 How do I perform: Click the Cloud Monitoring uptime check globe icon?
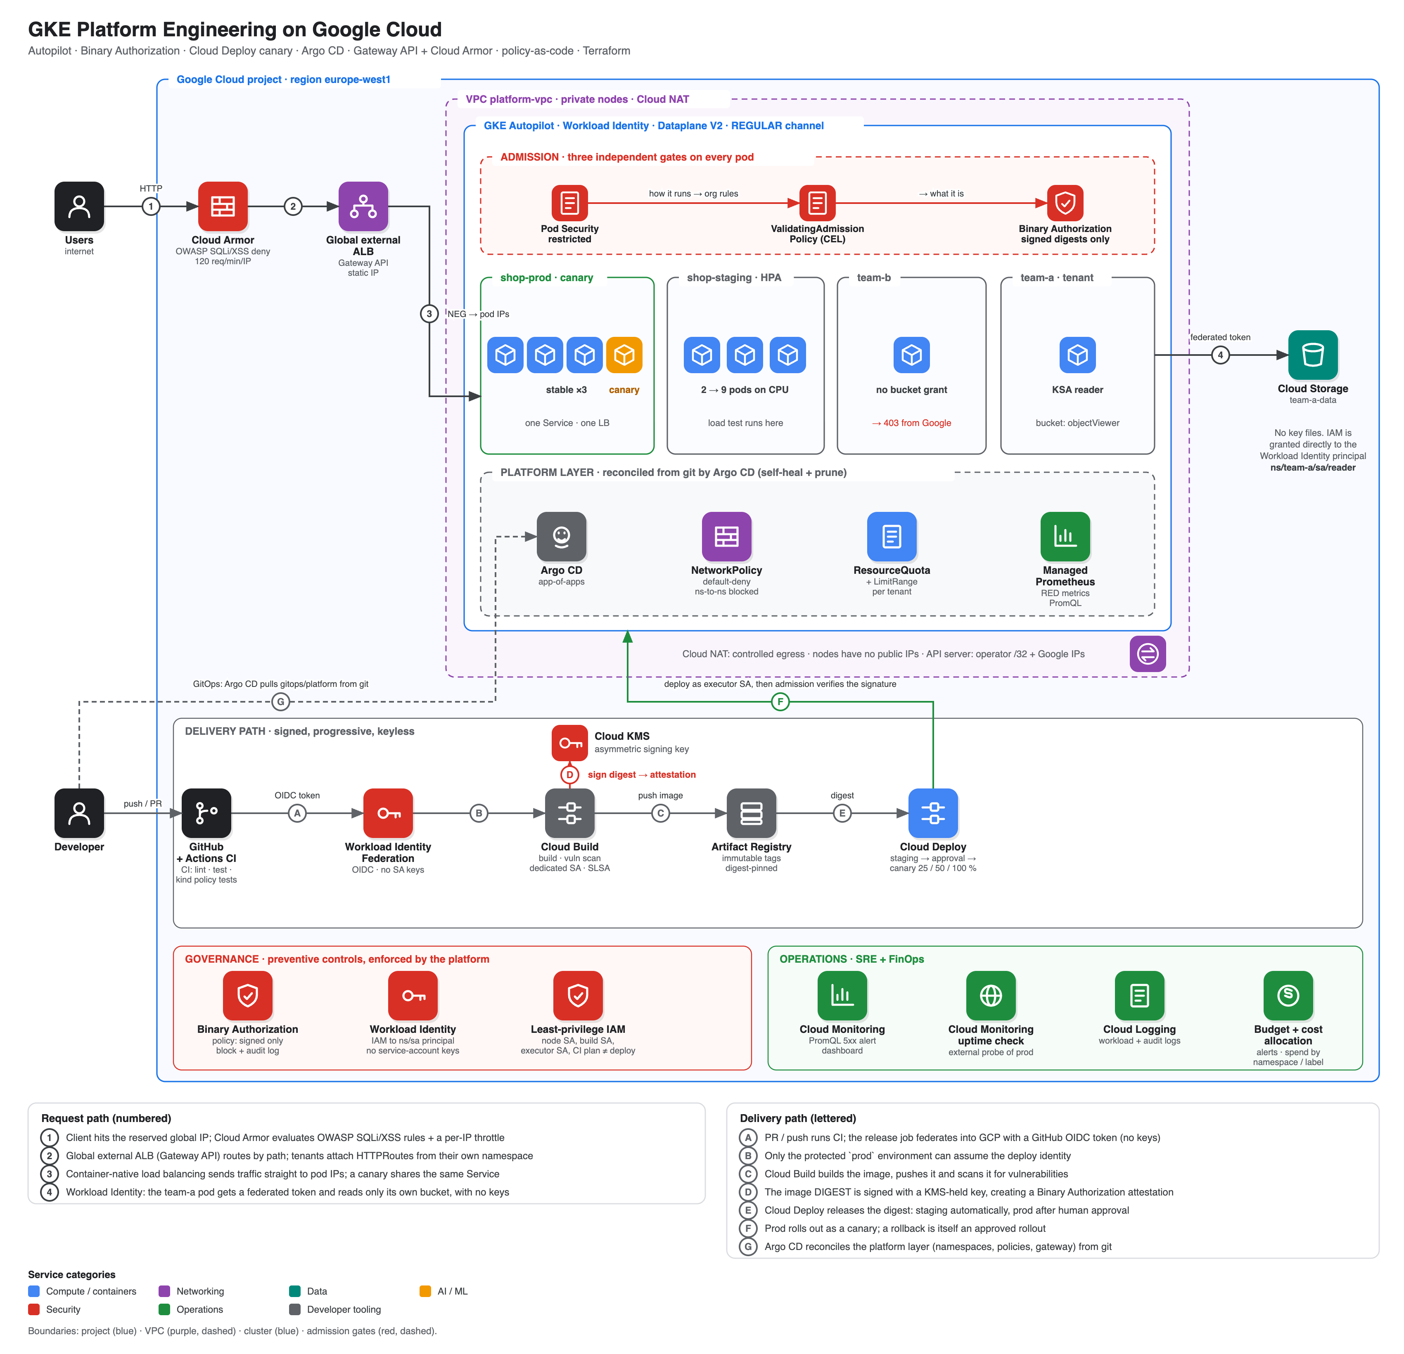[991, 995]
